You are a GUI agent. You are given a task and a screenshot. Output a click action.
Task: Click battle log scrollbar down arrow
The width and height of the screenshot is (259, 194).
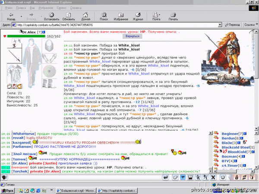click(x=256, y=128)
